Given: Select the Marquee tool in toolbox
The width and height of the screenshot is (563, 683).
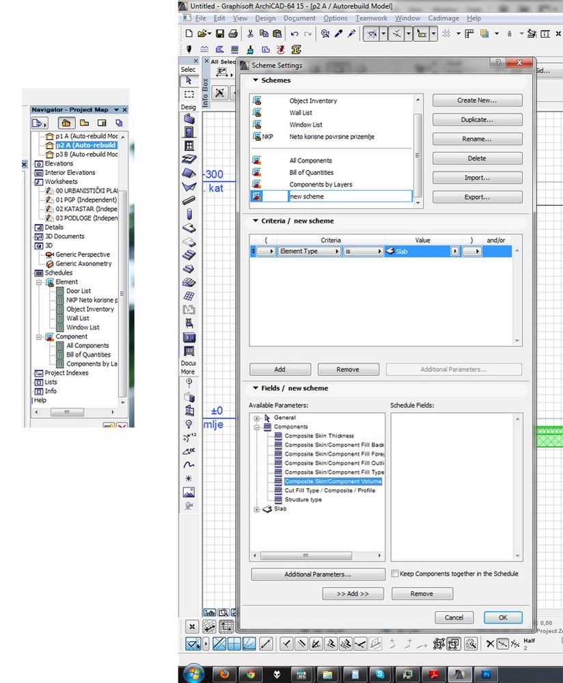Looking at the screenshot, I should click(189, 94).
